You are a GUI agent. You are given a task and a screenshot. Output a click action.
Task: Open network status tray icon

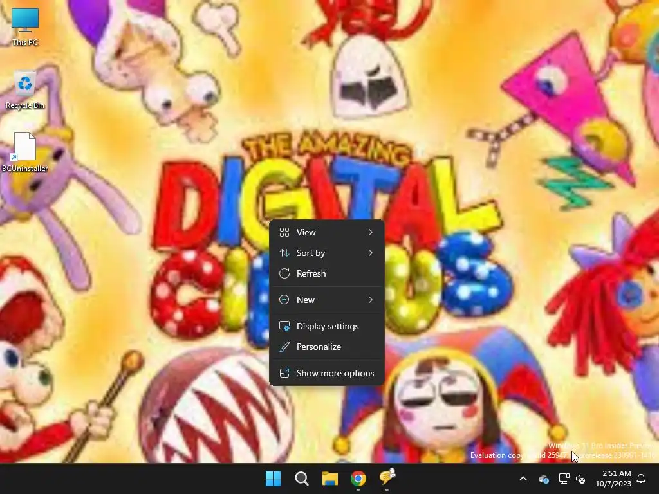pyautogui.click(x=564, y=479)
